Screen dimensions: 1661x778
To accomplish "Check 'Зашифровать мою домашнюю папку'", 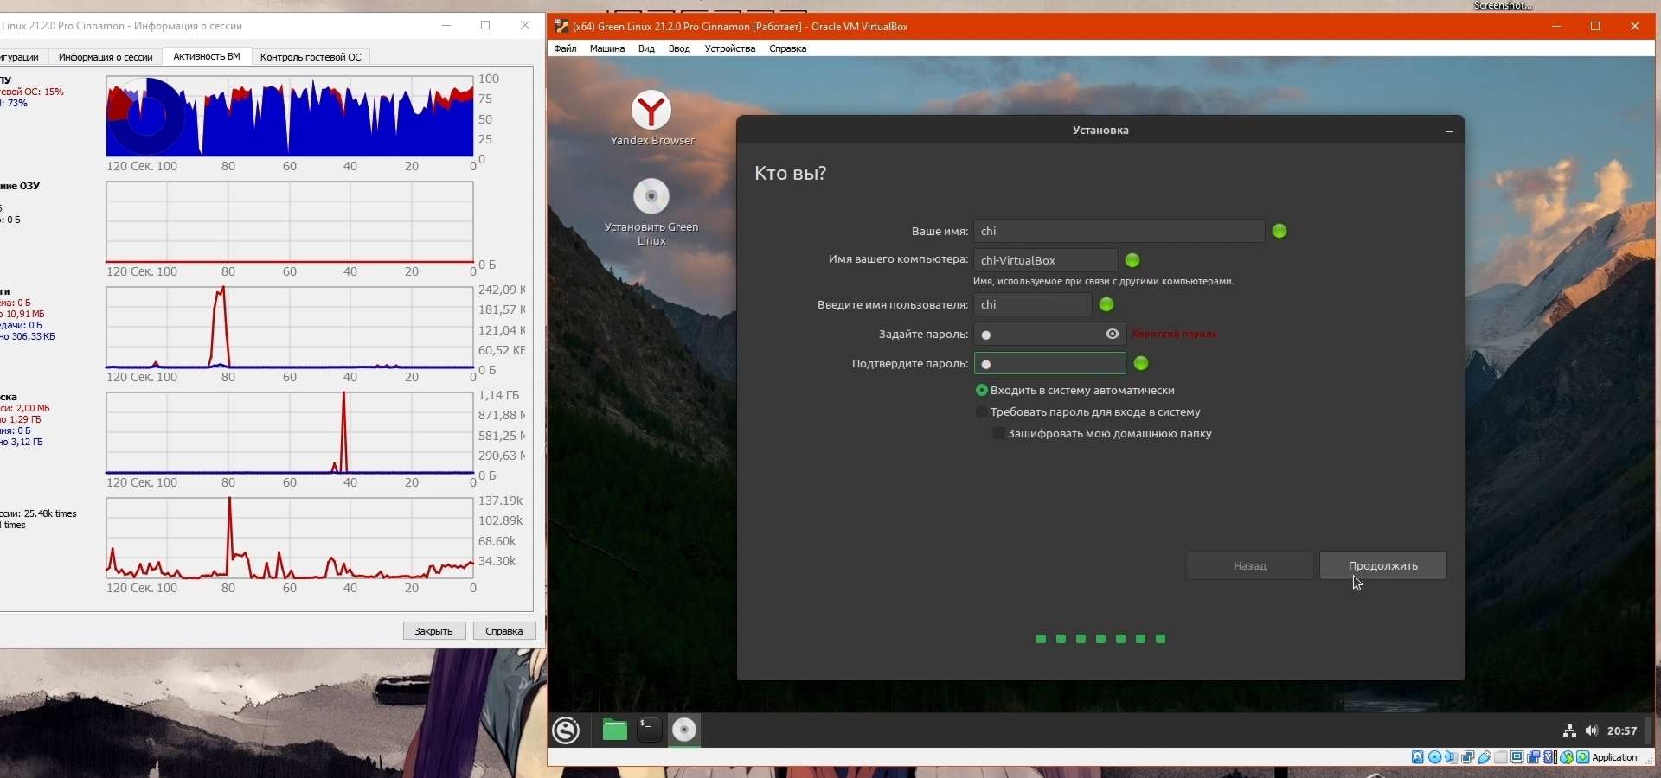I will click(x=999, y=434).
